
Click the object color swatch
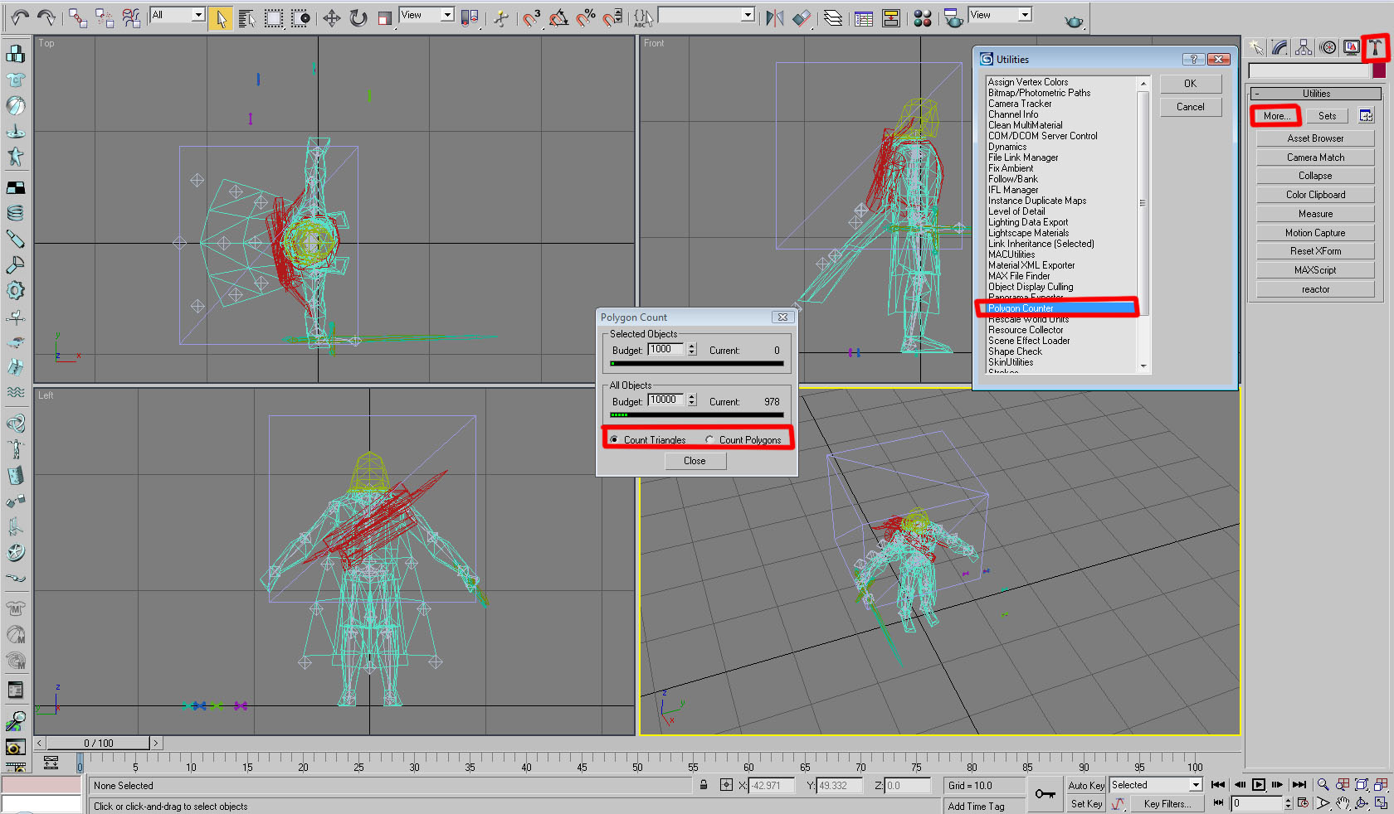pyautogui.click(x=1379, y=71)
